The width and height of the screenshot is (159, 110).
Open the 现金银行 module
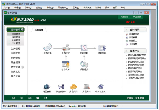pos(15,62)
